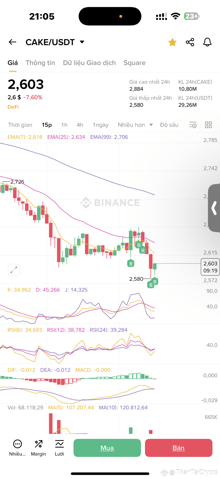220x479 pixels.
Task: Expand Nhiều hơn intervals dropdown
Action: coord(135,125)
